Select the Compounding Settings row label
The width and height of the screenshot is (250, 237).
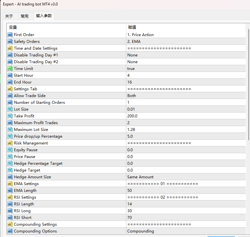coord(35,224)
